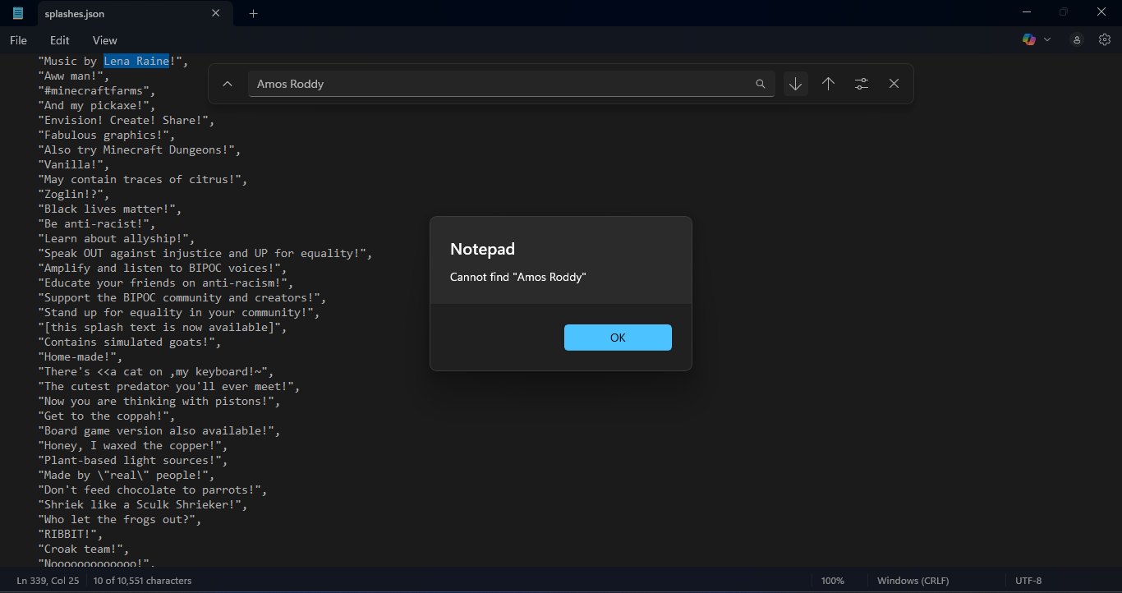1122x593 pixels.
Task: Open the Edit menu
Action: click(x=59, y=40)
